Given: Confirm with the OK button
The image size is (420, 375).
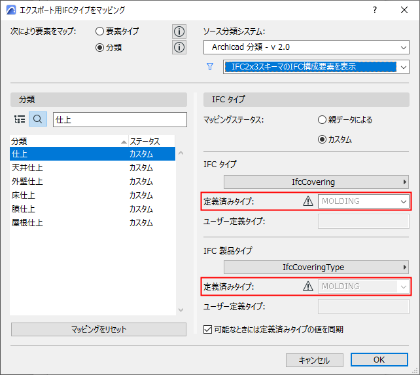Looking at the screenshot, I should pos(379,360).
